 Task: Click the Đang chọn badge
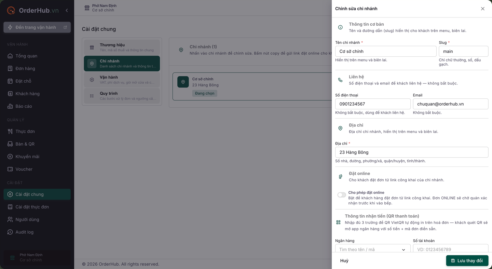point(205,93)
